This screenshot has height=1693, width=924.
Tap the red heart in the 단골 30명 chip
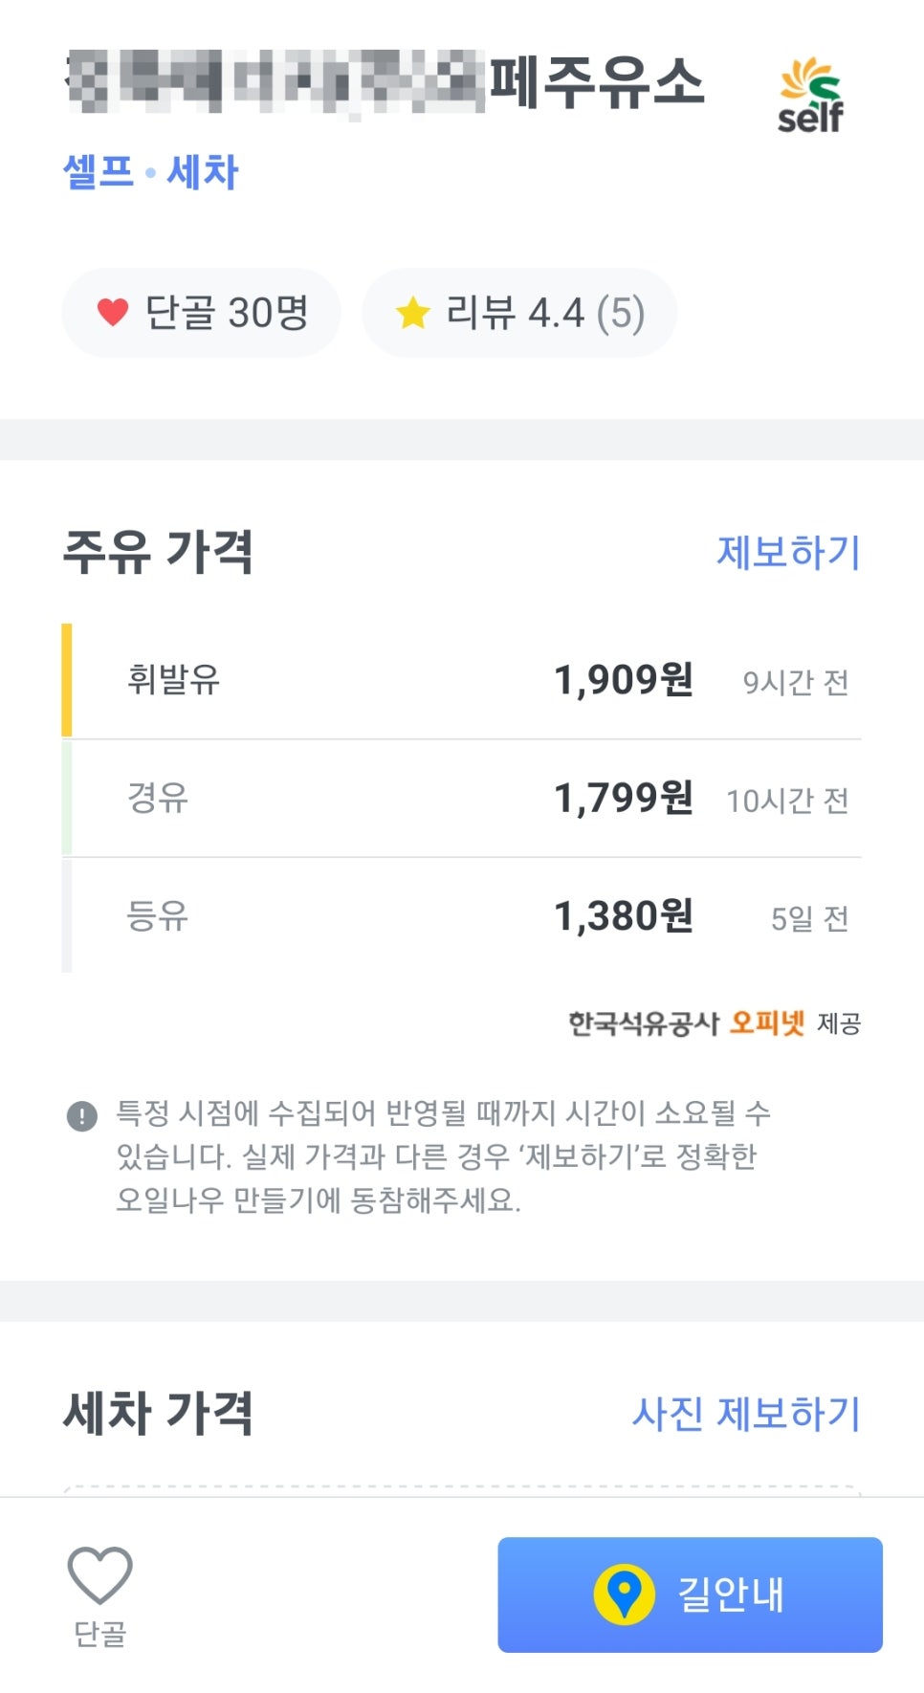pyautogui.click(x=113, y=313)
